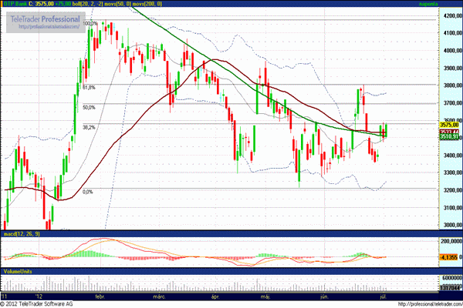Click the jún. month marker on time axis
Viewport: 463px width, 308px height.
pos(324,296)
